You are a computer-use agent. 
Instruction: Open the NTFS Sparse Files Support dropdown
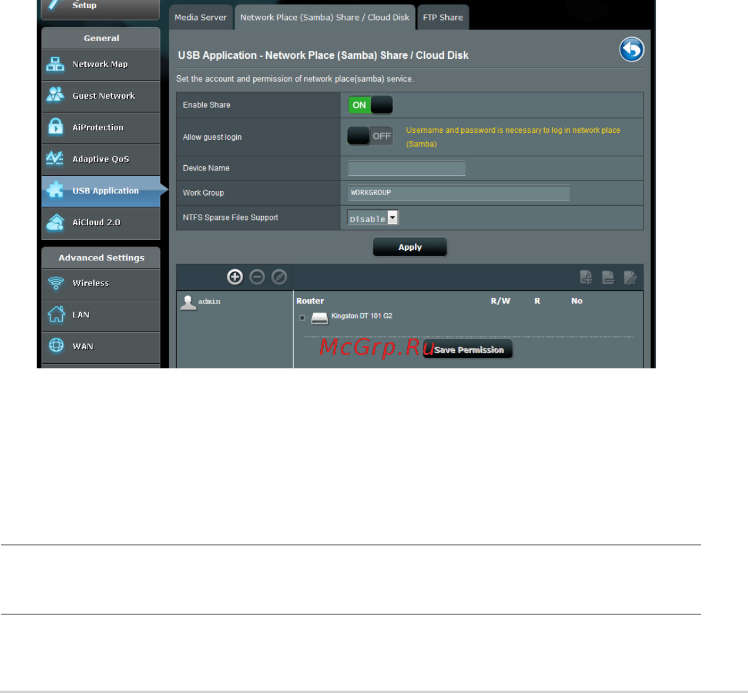pyautogui.click(x=373, y=218)
